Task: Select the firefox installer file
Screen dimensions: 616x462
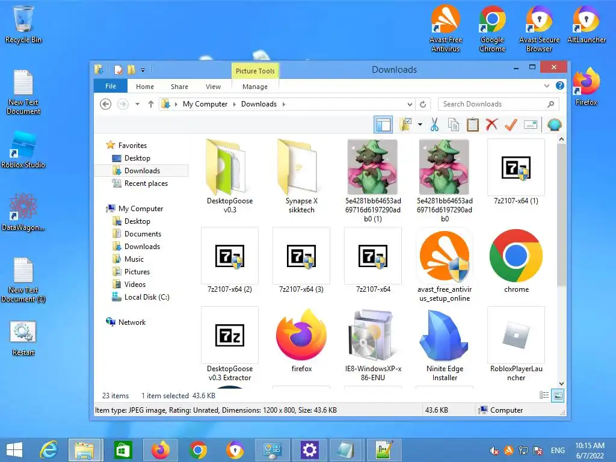Action: coord(301,340)
